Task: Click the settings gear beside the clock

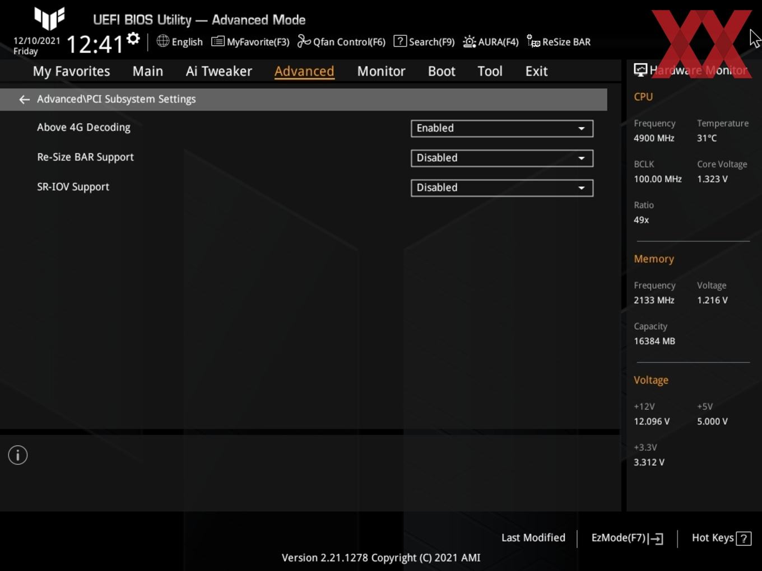Action: pyautogui.click(x=133, y=39)
